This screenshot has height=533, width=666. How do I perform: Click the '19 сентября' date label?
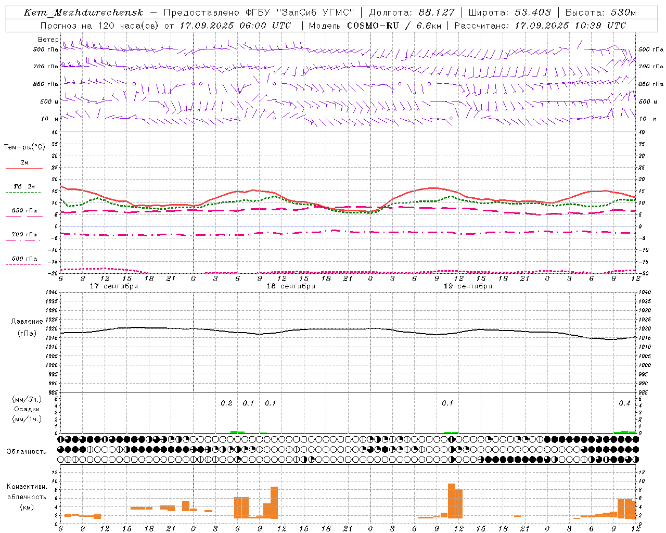click(468, 286)
